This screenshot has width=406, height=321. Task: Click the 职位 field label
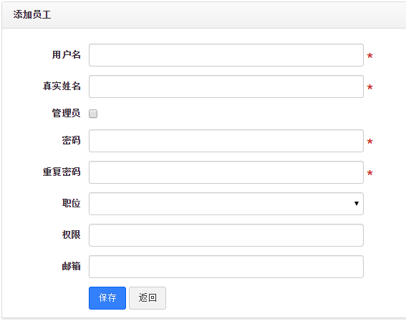coord(71,203)
